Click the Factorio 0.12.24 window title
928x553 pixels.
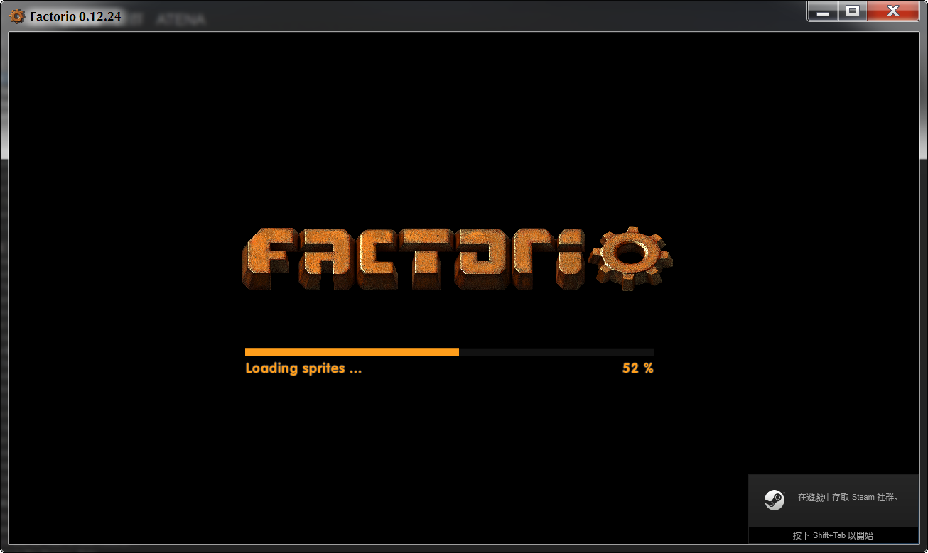tap(75, 16)
